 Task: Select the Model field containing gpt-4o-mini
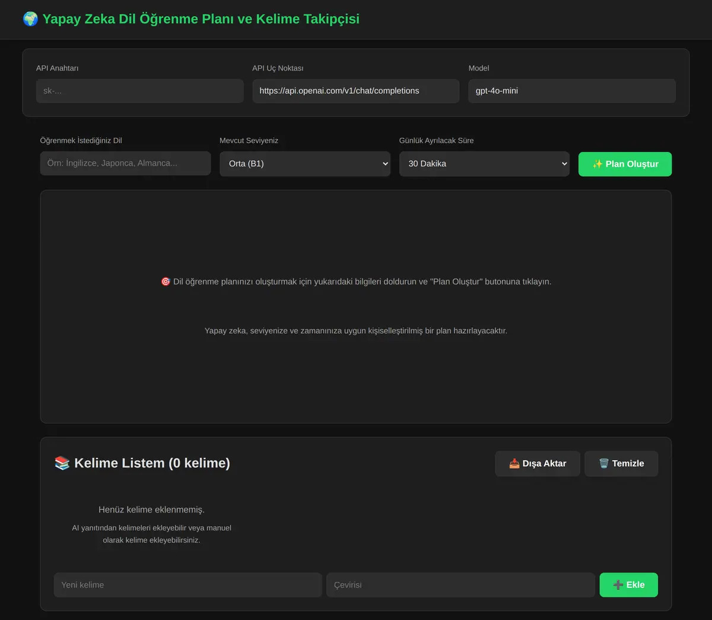tap(572, 91)
